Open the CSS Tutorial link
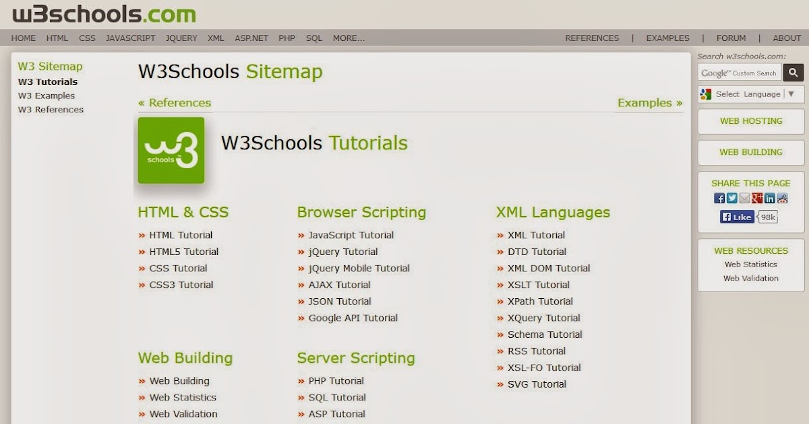The image size is (809, 424). pos(178,269)
